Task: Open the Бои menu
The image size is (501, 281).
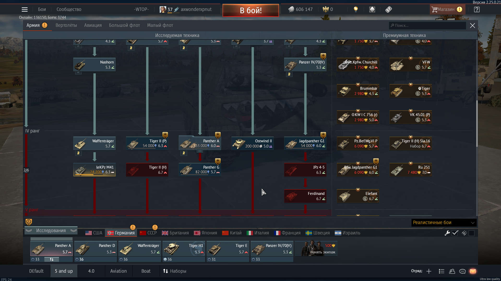Action: click(42, 10)
